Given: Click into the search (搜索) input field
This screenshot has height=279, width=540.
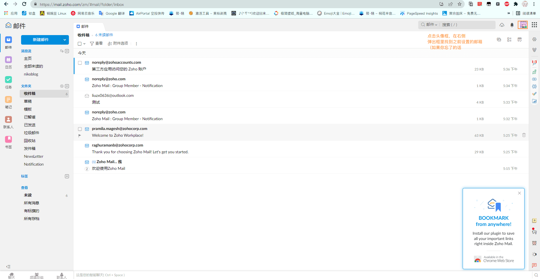Looking at the screenshot, I should click(467, 25).
